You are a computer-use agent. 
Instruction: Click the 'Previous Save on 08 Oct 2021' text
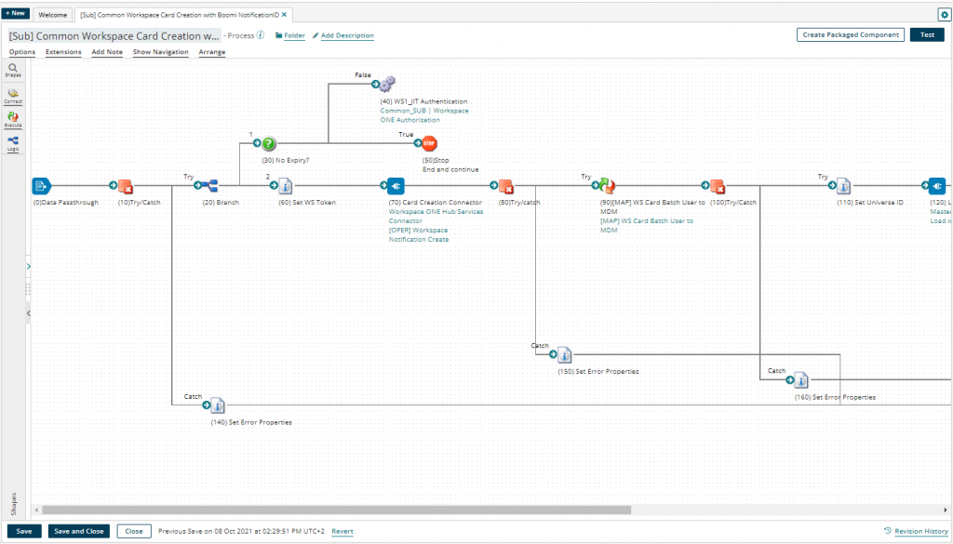coord(241,531)
